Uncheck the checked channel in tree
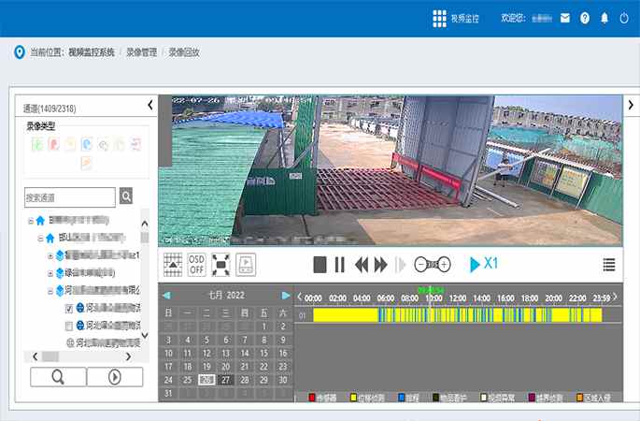 point(69,308)
